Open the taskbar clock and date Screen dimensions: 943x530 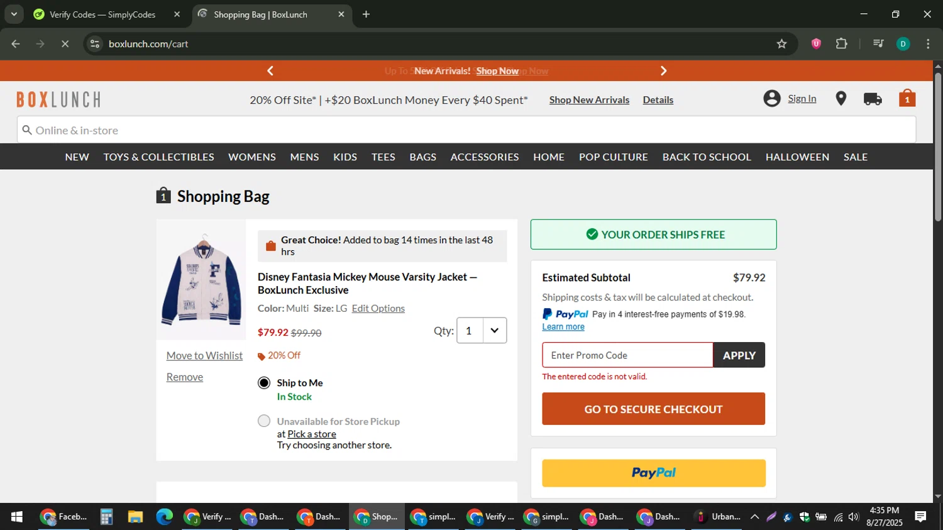[x=884, y=517]
